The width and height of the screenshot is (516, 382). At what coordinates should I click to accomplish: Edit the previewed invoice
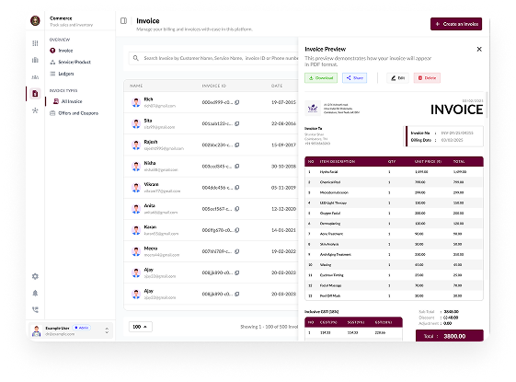[x=398, y=78]
